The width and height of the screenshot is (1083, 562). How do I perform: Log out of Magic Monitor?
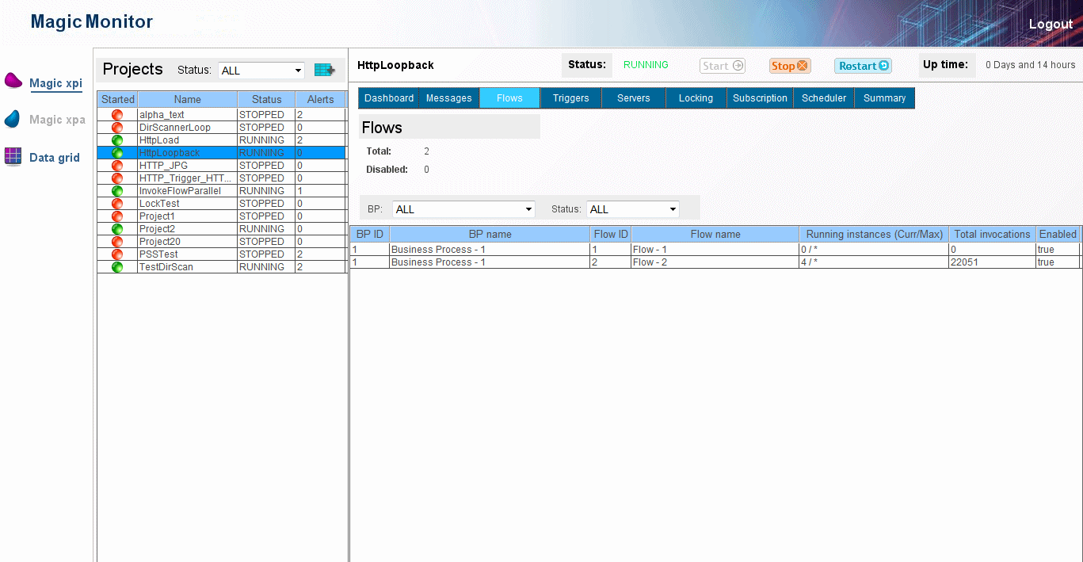pyautogui.click(x=1051, y=24)
